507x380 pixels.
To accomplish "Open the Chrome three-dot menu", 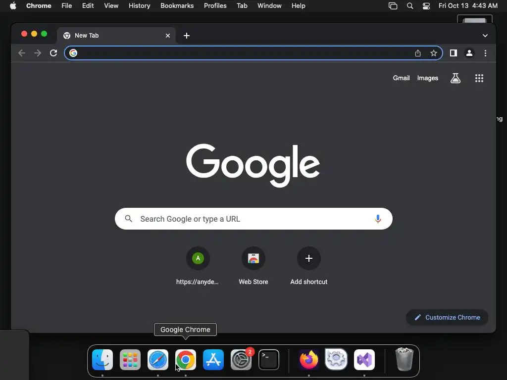I will [x=485, y=53].
